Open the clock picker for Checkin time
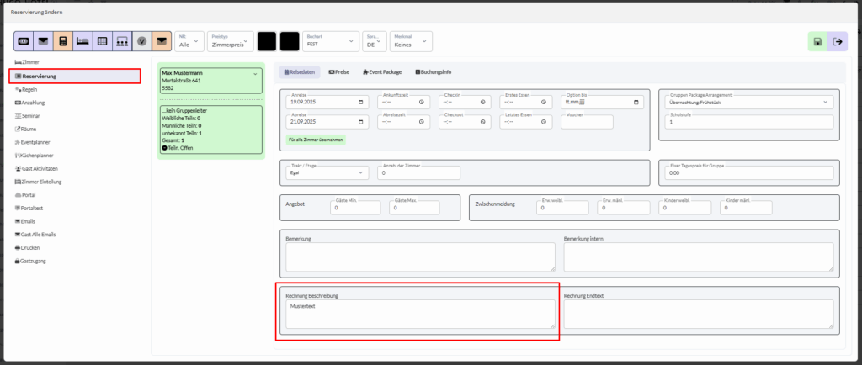The width and height of the screenshot is (862, 365). point(482,102)
